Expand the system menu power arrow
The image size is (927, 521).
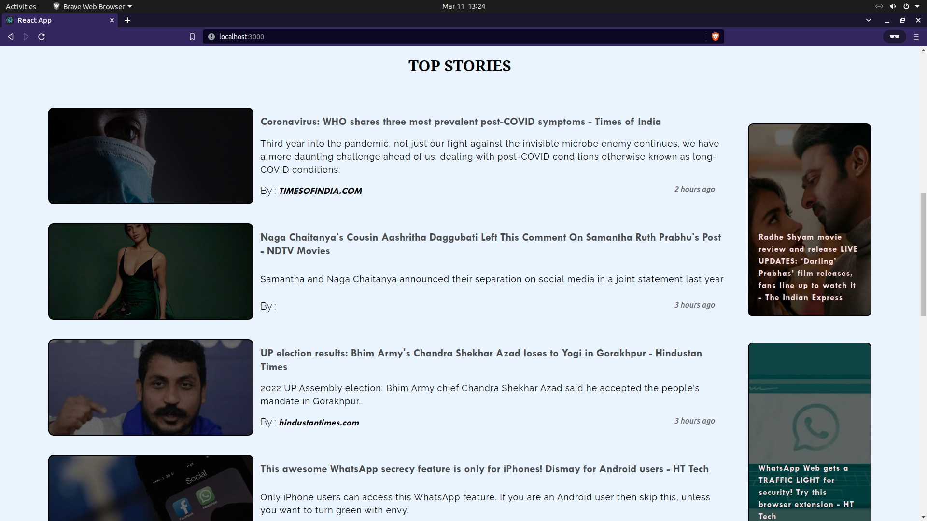point(917,6)
